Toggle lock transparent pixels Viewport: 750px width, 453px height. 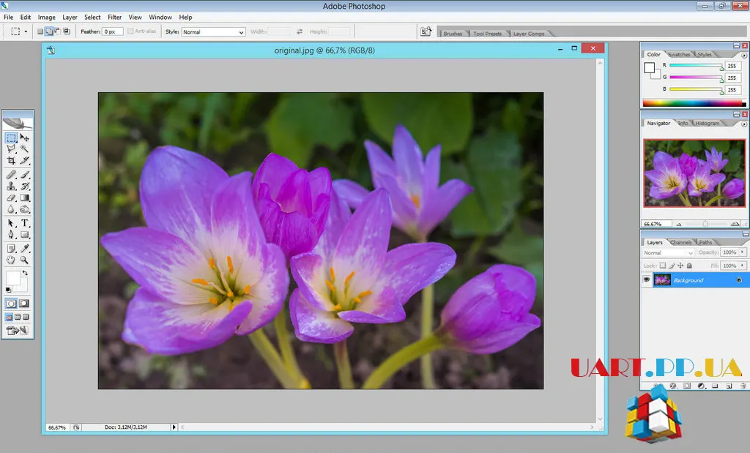[662, 265]
